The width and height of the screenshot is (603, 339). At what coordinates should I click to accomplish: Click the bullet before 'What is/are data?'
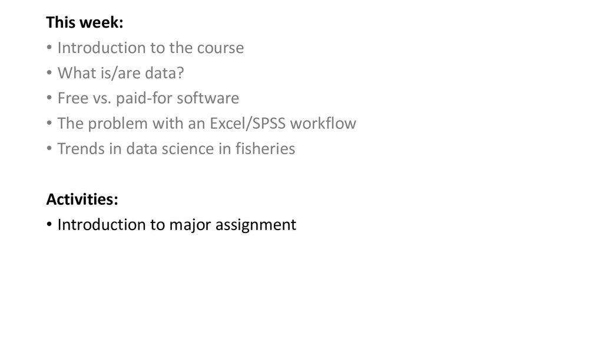tap(49, 72)
